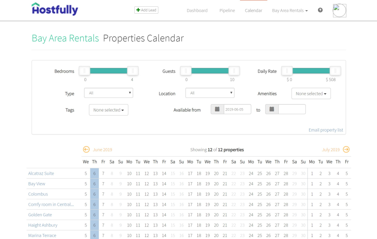Select Dashboard in the top navigation
The height and width of the screenshot is (239, 377).
tap(197, 11)
